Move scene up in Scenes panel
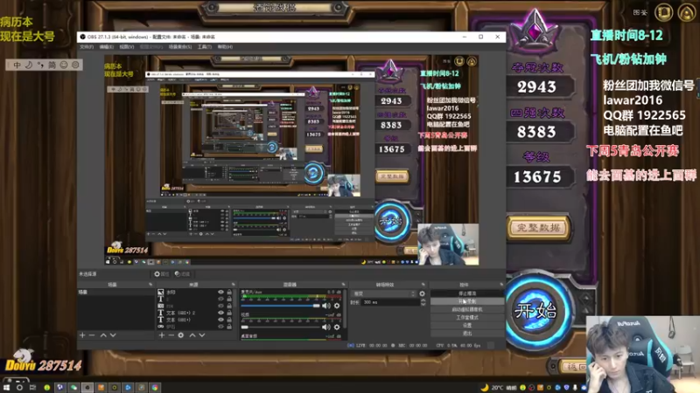The image size is (700, 393). point(103,335)
